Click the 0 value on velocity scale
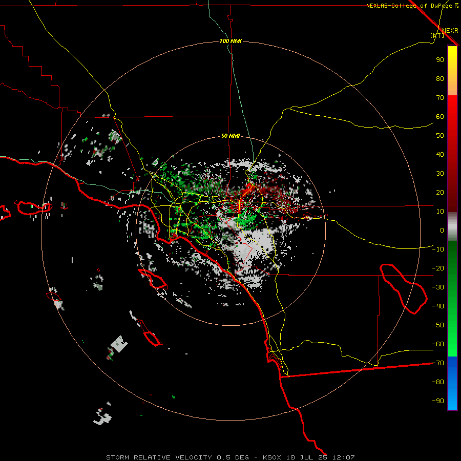This screenshot has width=461, height=461. click(442, 230)
